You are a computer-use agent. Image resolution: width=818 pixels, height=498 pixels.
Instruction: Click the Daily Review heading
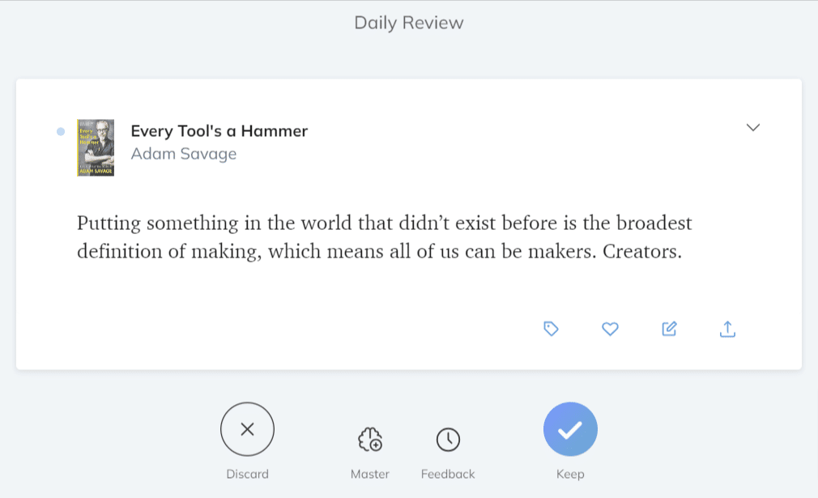click(409, 23)
